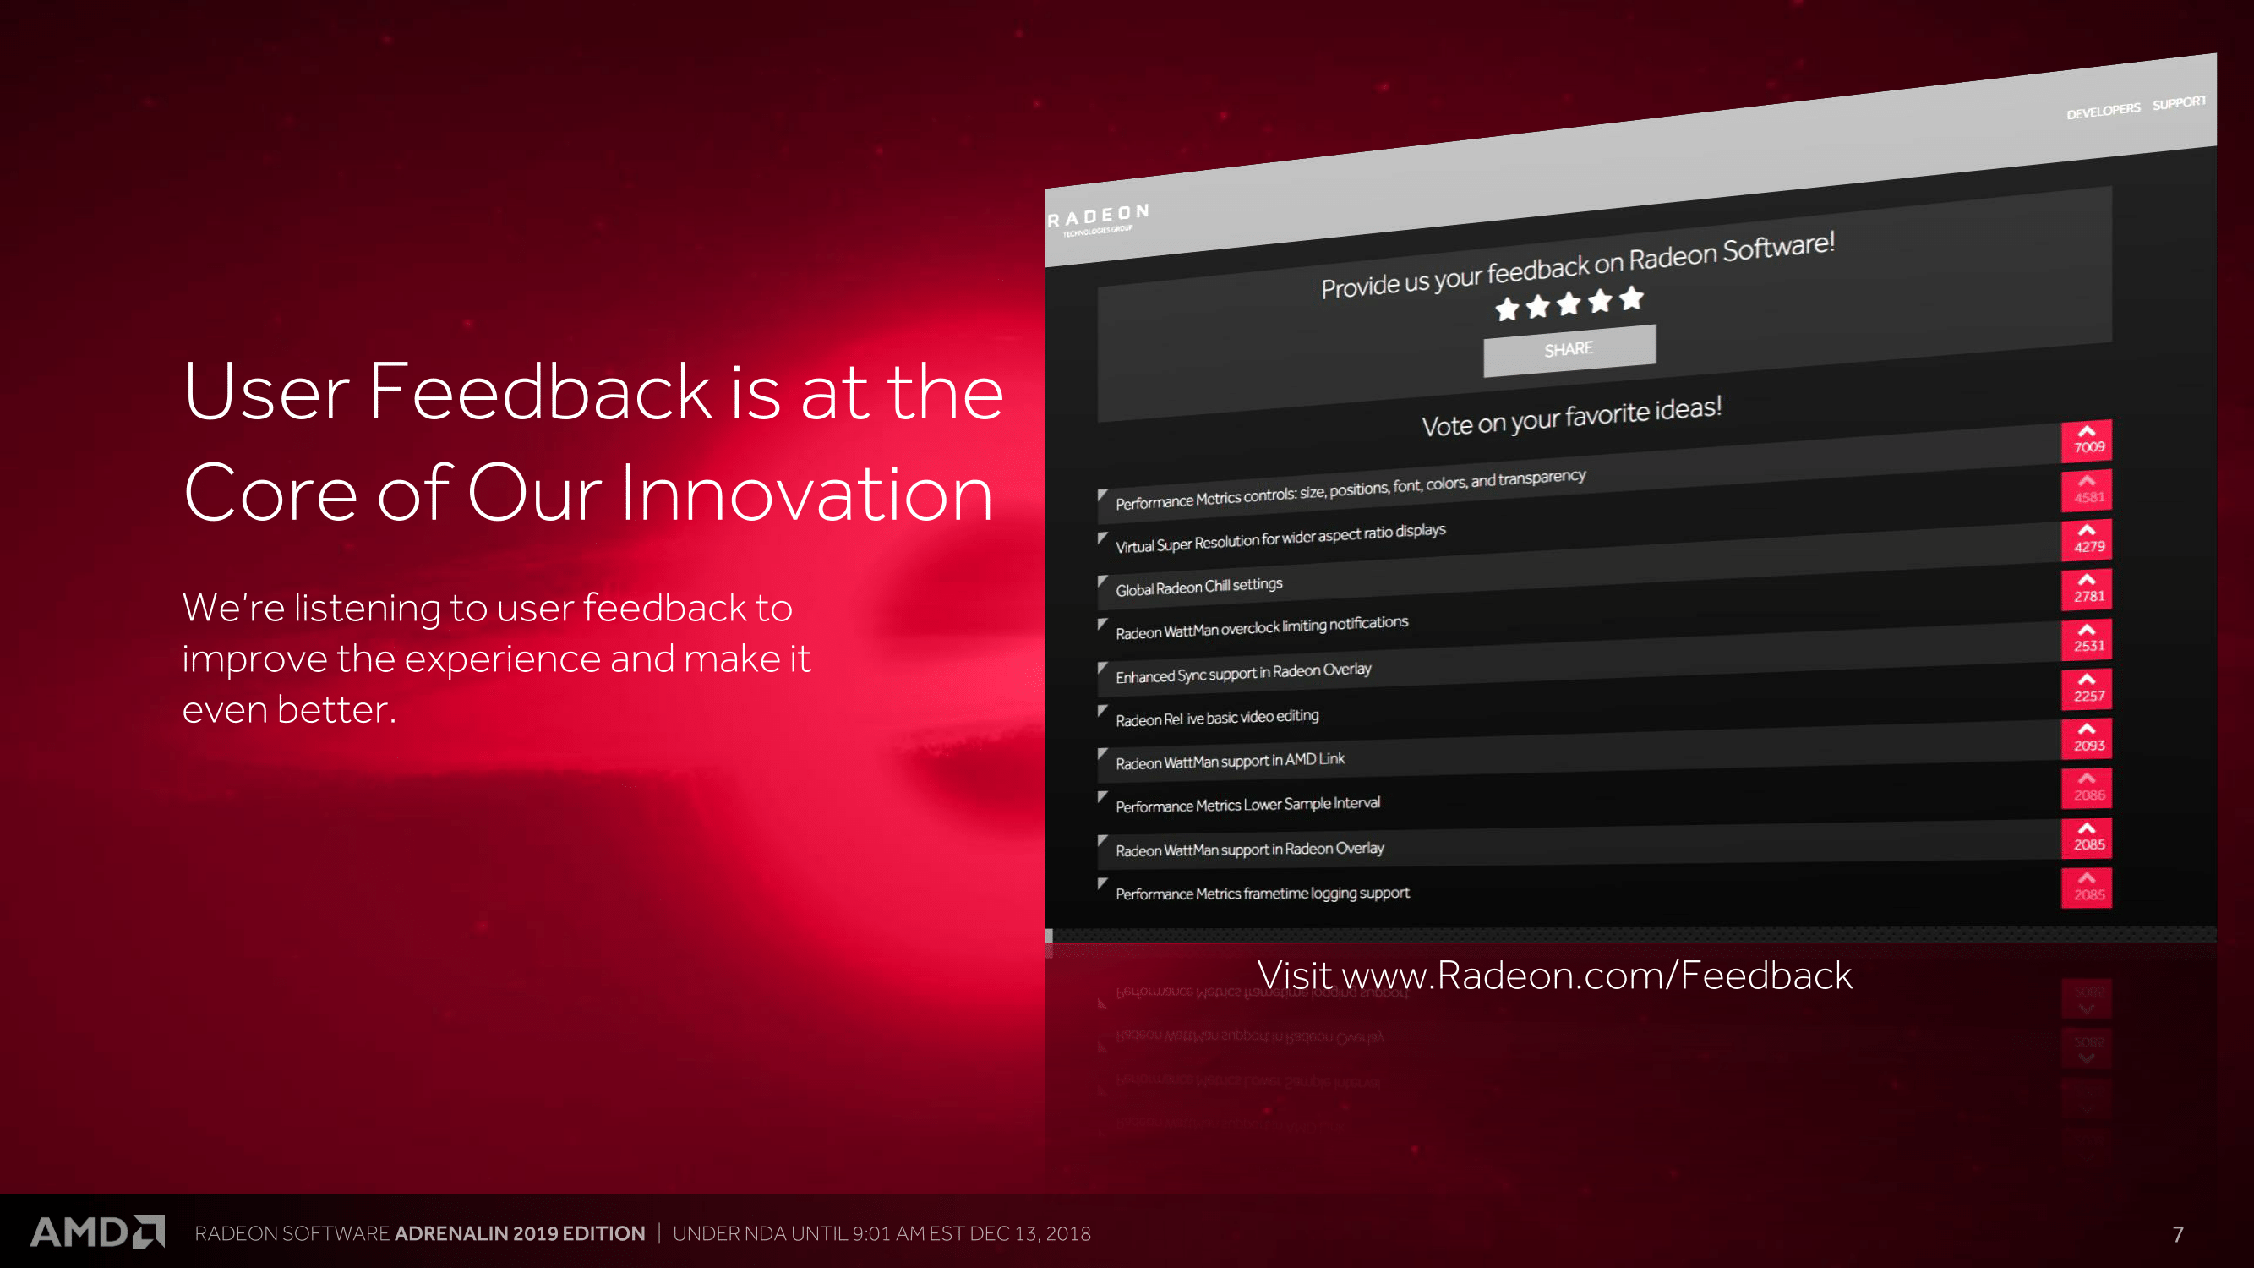Click the SHARE button for feedback rating

(1567, 348)
